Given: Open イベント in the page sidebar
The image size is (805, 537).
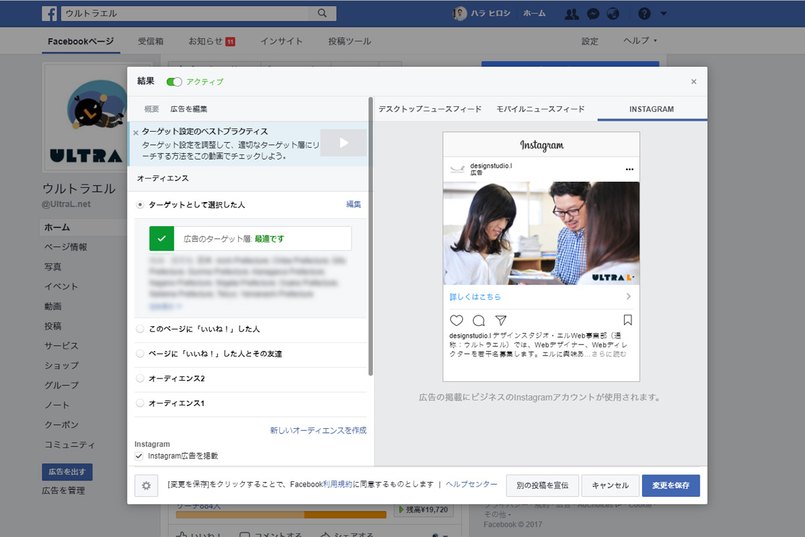Looking at the screenshot, I should (x=61, y=287).
